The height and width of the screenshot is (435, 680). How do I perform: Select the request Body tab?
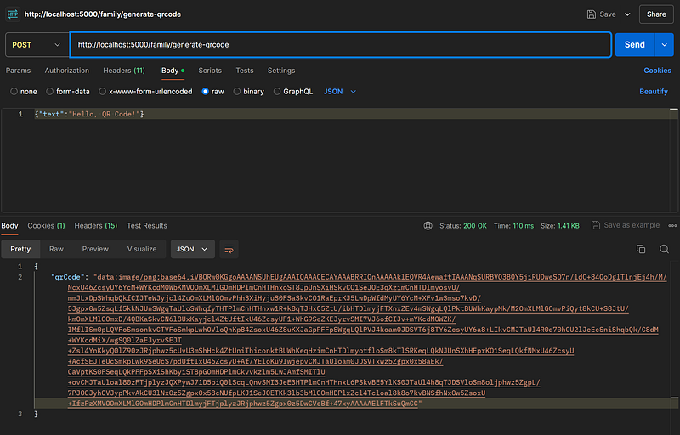(x=173, y=71)
